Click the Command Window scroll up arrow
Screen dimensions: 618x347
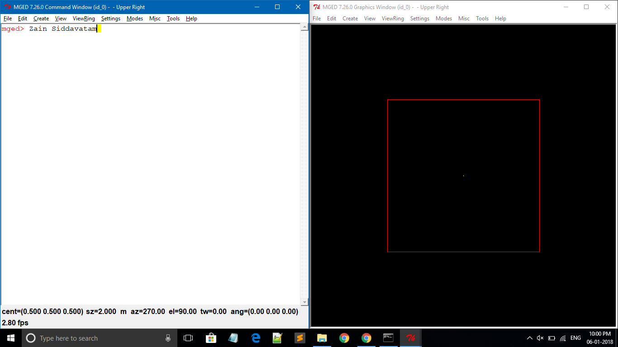(304, 27)
